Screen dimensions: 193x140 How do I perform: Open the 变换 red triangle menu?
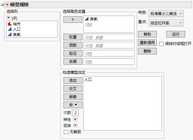[75, 125]
